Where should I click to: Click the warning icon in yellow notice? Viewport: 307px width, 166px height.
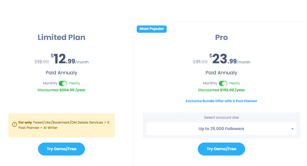tap(15, 124)
